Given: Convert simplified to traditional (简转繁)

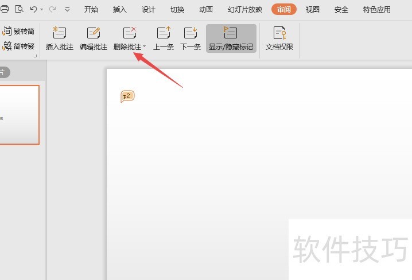Looking at the screenshot, I should [x=18, y=46].
